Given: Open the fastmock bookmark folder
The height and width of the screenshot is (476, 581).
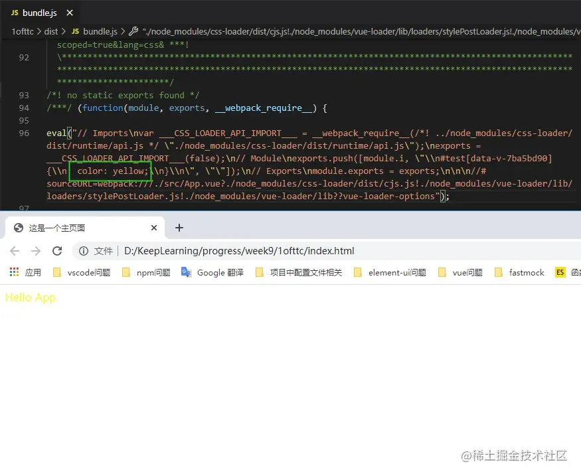Looking at the screenshot, I should coord(519,273).
